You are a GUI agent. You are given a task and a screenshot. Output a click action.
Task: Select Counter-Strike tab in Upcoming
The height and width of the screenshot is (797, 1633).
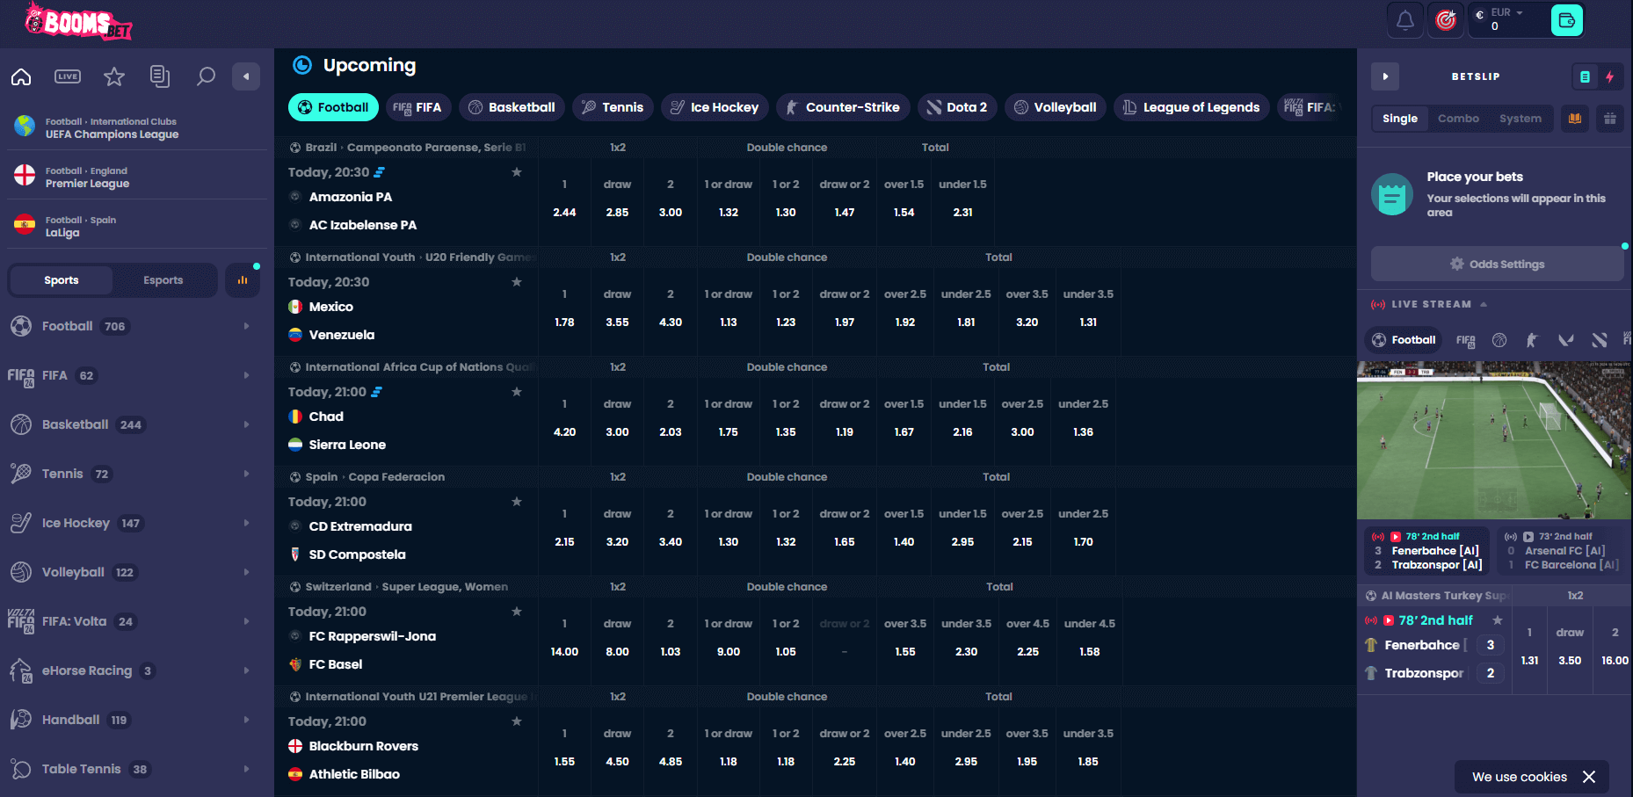point(843,107)
